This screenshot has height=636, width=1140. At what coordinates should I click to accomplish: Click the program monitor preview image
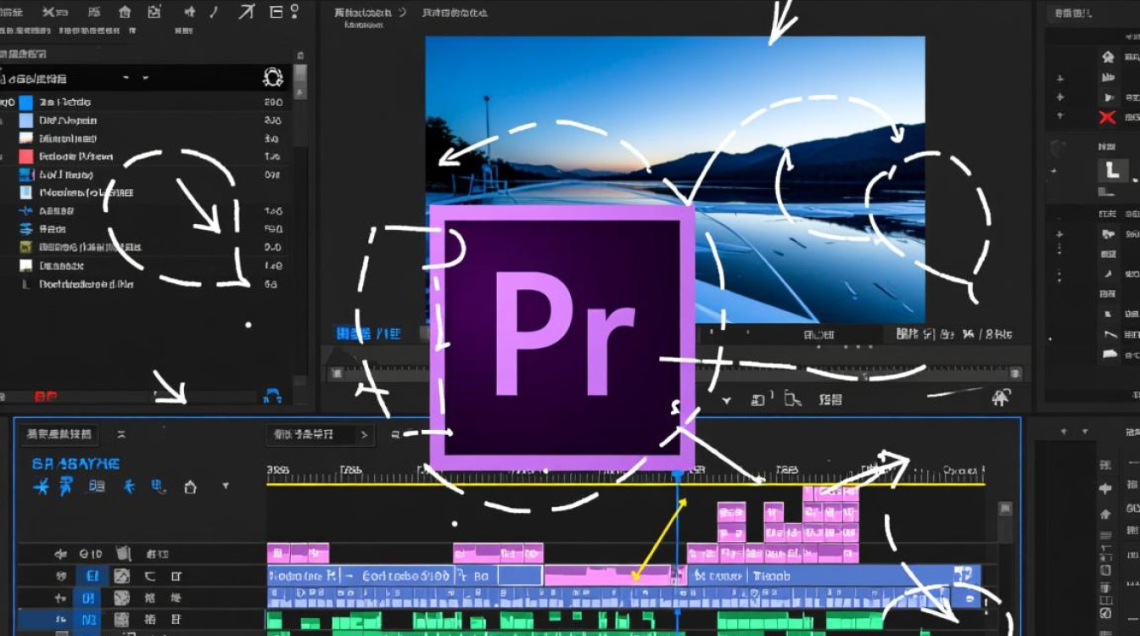point(675,179)
